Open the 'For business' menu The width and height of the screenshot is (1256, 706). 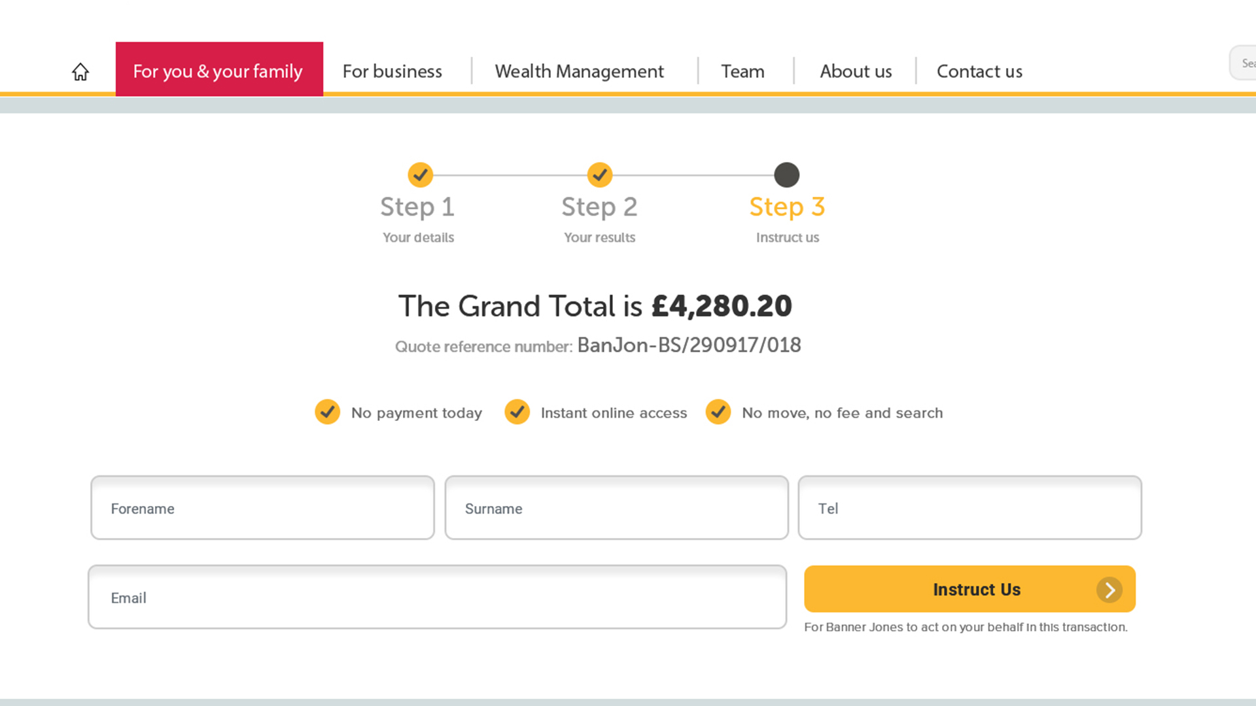pos(392,71)
